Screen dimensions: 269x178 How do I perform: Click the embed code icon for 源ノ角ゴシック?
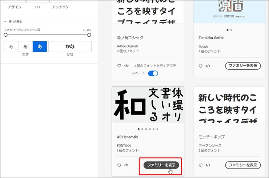click(127, 66)
